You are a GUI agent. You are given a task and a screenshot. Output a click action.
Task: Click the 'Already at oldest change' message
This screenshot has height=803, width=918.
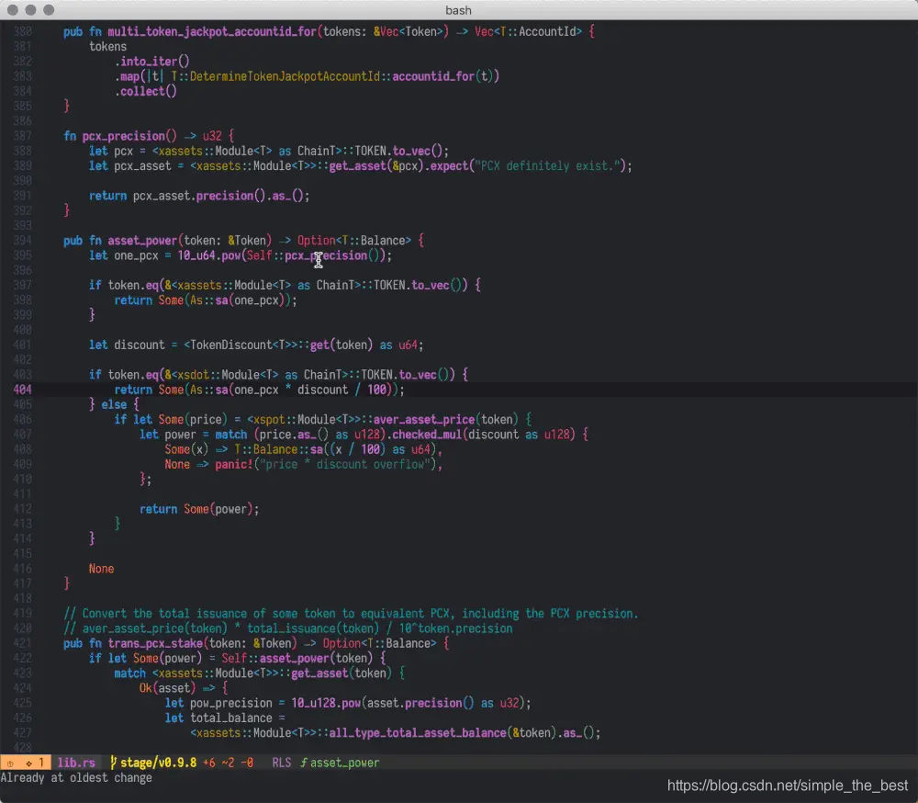tap(76, 778)
